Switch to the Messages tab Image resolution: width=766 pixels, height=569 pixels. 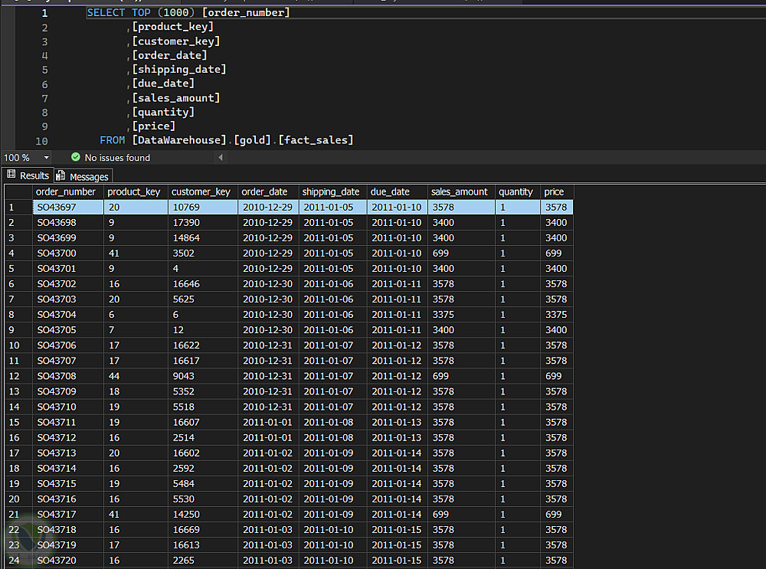[x=89, y=177]
